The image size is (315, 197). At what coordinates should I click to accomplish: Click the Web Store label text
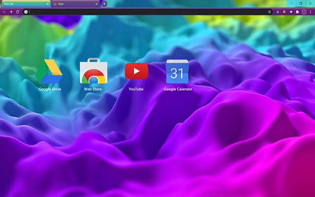click(93, 89)
